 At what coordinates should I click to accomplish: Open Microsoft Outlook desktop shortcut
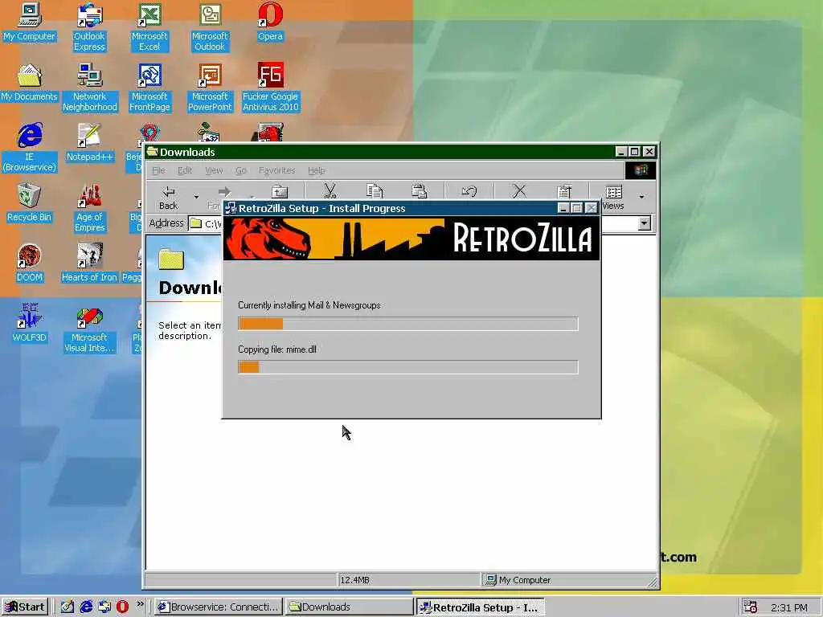(x=210, y=27)
